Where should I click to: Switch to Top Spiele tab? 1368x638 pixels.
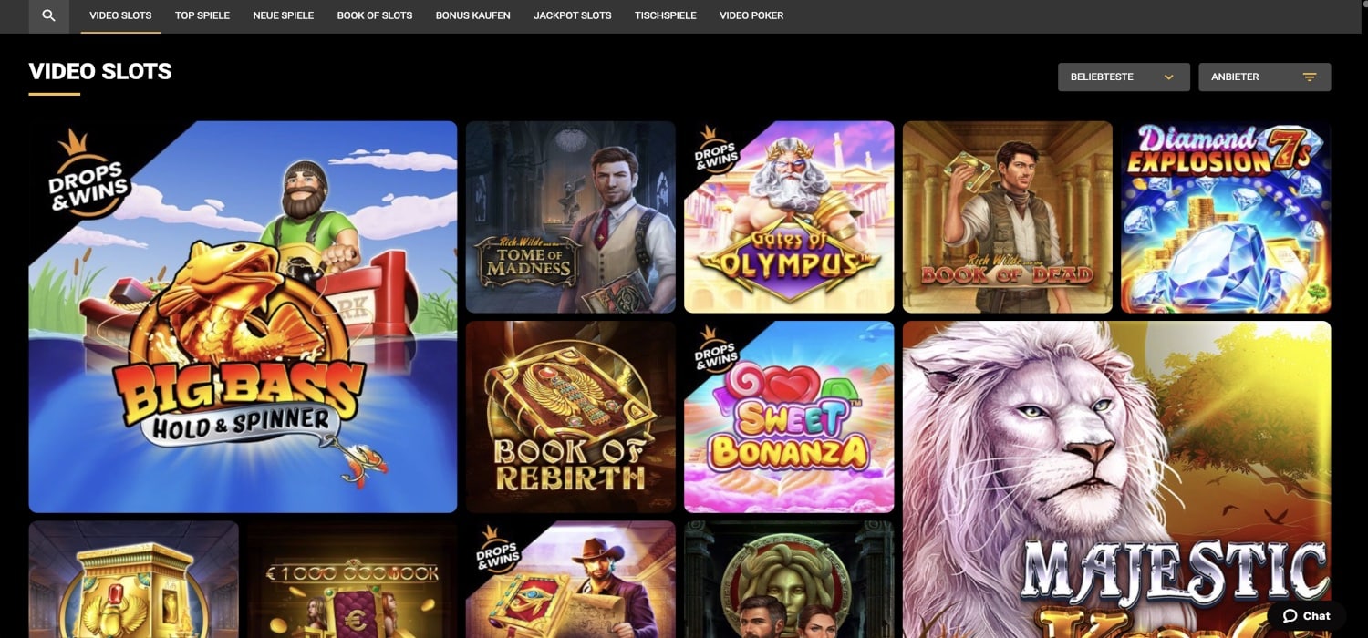[202, 15]
